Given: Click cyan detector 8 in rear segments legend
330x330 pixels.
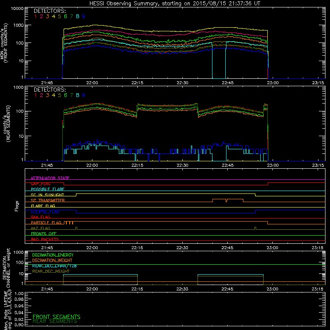Looking at the screenshot, I should 78,95.
